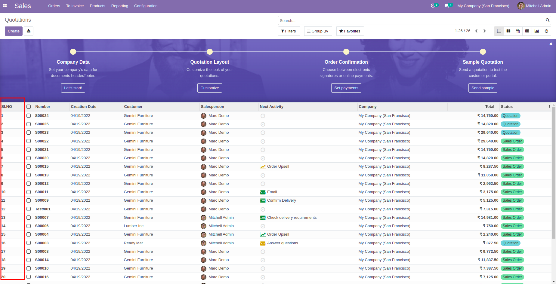Open the Reporting menu

tap(120, 6)
